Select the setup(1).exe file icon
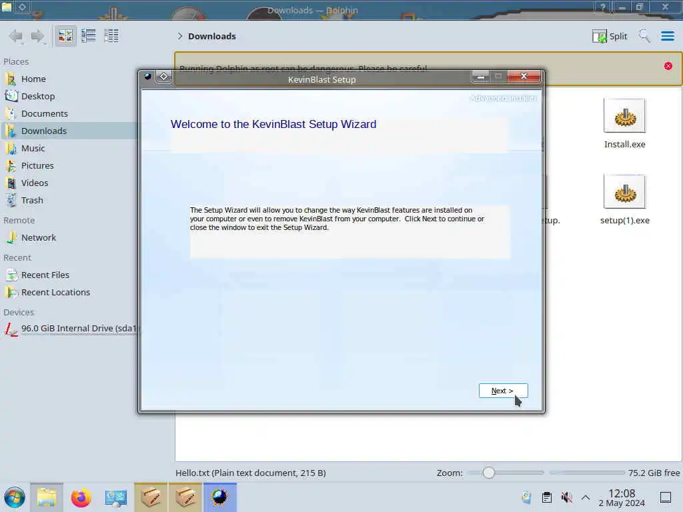Image resolution: width=683 pixels, height=512 pixels. point(624,191)
